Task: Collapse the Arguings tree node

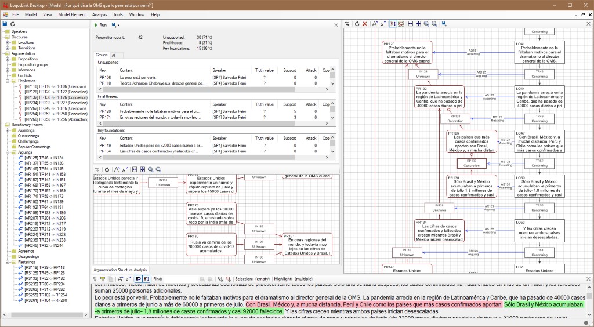Action: point(7,152)
